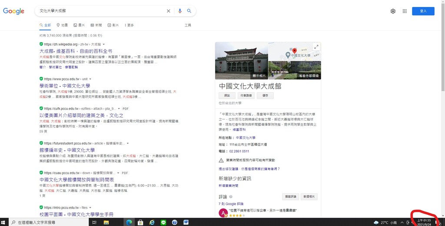The width and height of the screenshot is (445, 226).
Task: Open result 校園平面圖 - 中國文化大學學生手冊
Action: point(76,214)
